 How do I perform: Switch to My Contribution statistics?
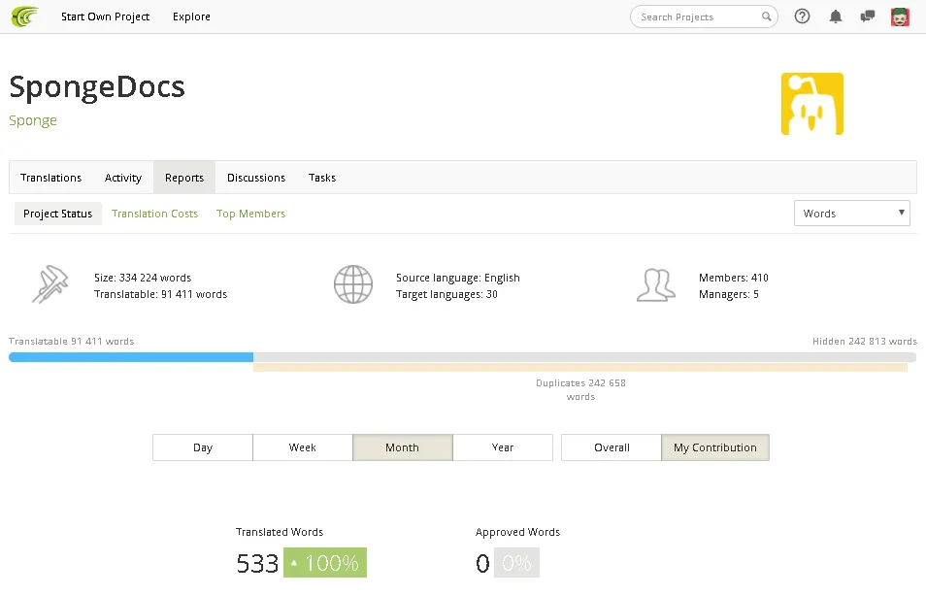coord(715,447)
